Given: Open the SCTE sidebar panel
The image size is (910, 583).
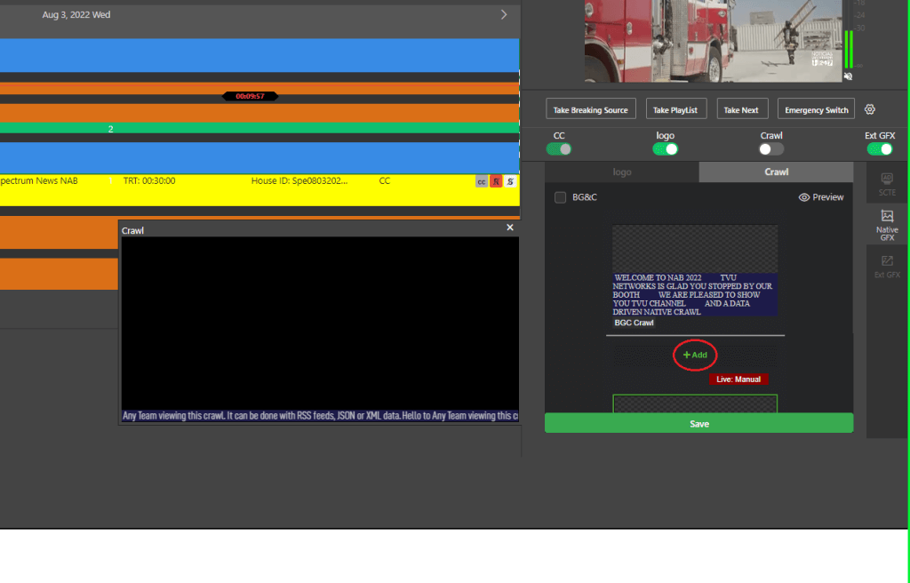Looking at the screenshot, I should [x=886, y=185].
